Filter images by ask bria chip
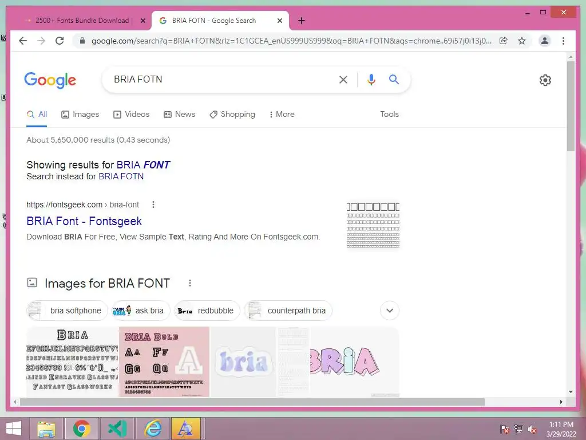The width and height of the screenshot is (586, 440). [141, 311]
